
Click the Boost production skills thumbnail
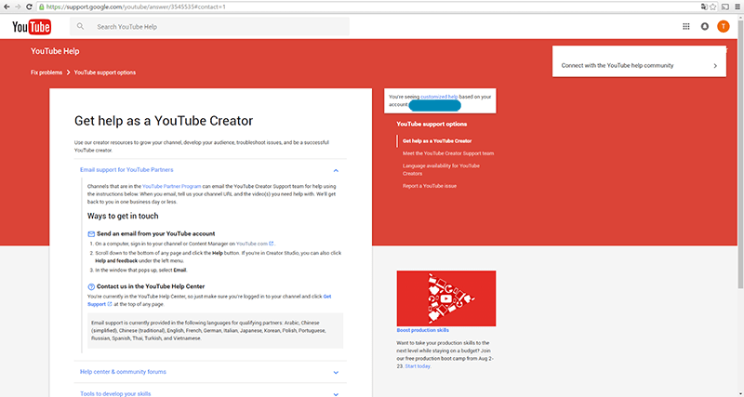click(446, 298)
